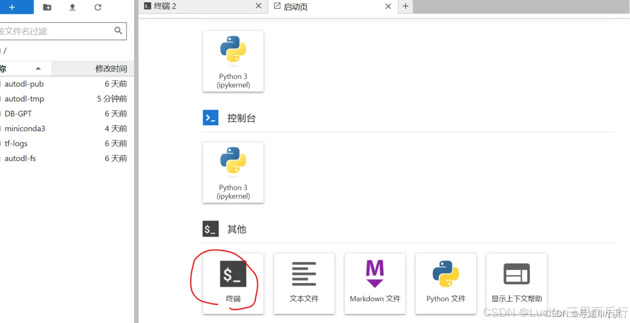Switch to the 启动页 tab
This screenshot has height=323, width=630.
[296, 6]
